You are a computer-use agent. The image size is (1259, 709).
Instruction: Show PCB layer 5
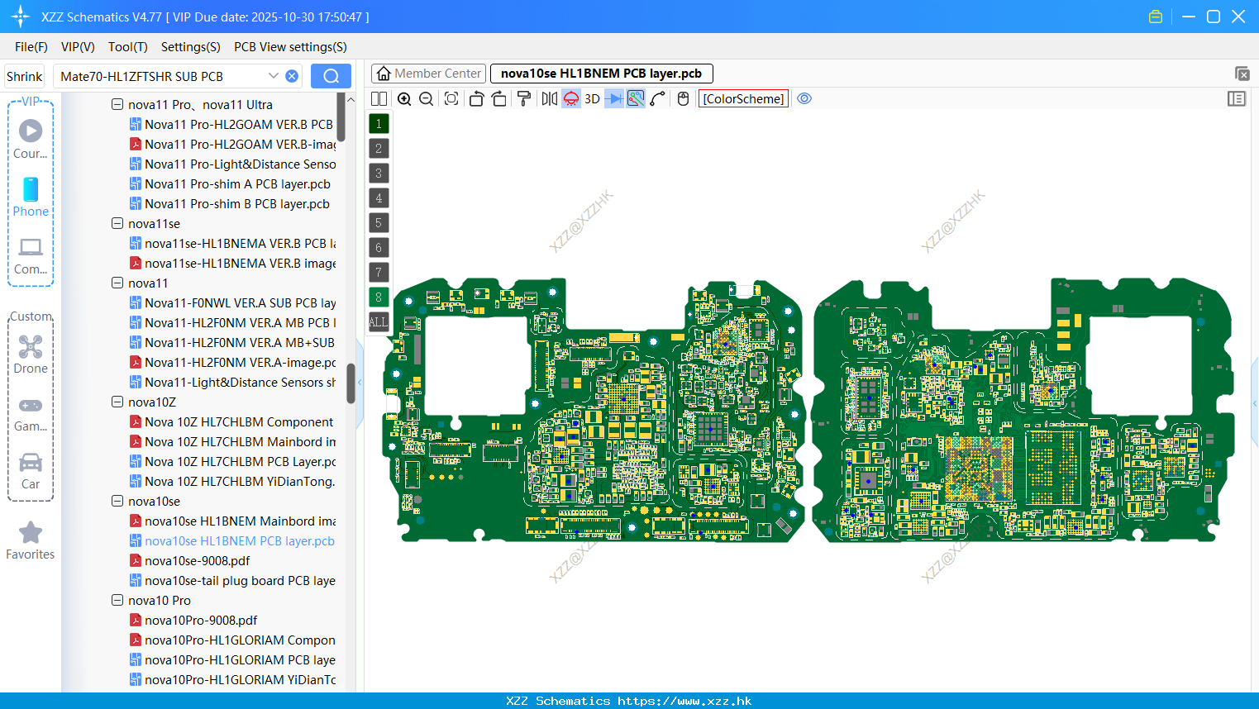tap(379, 223)
